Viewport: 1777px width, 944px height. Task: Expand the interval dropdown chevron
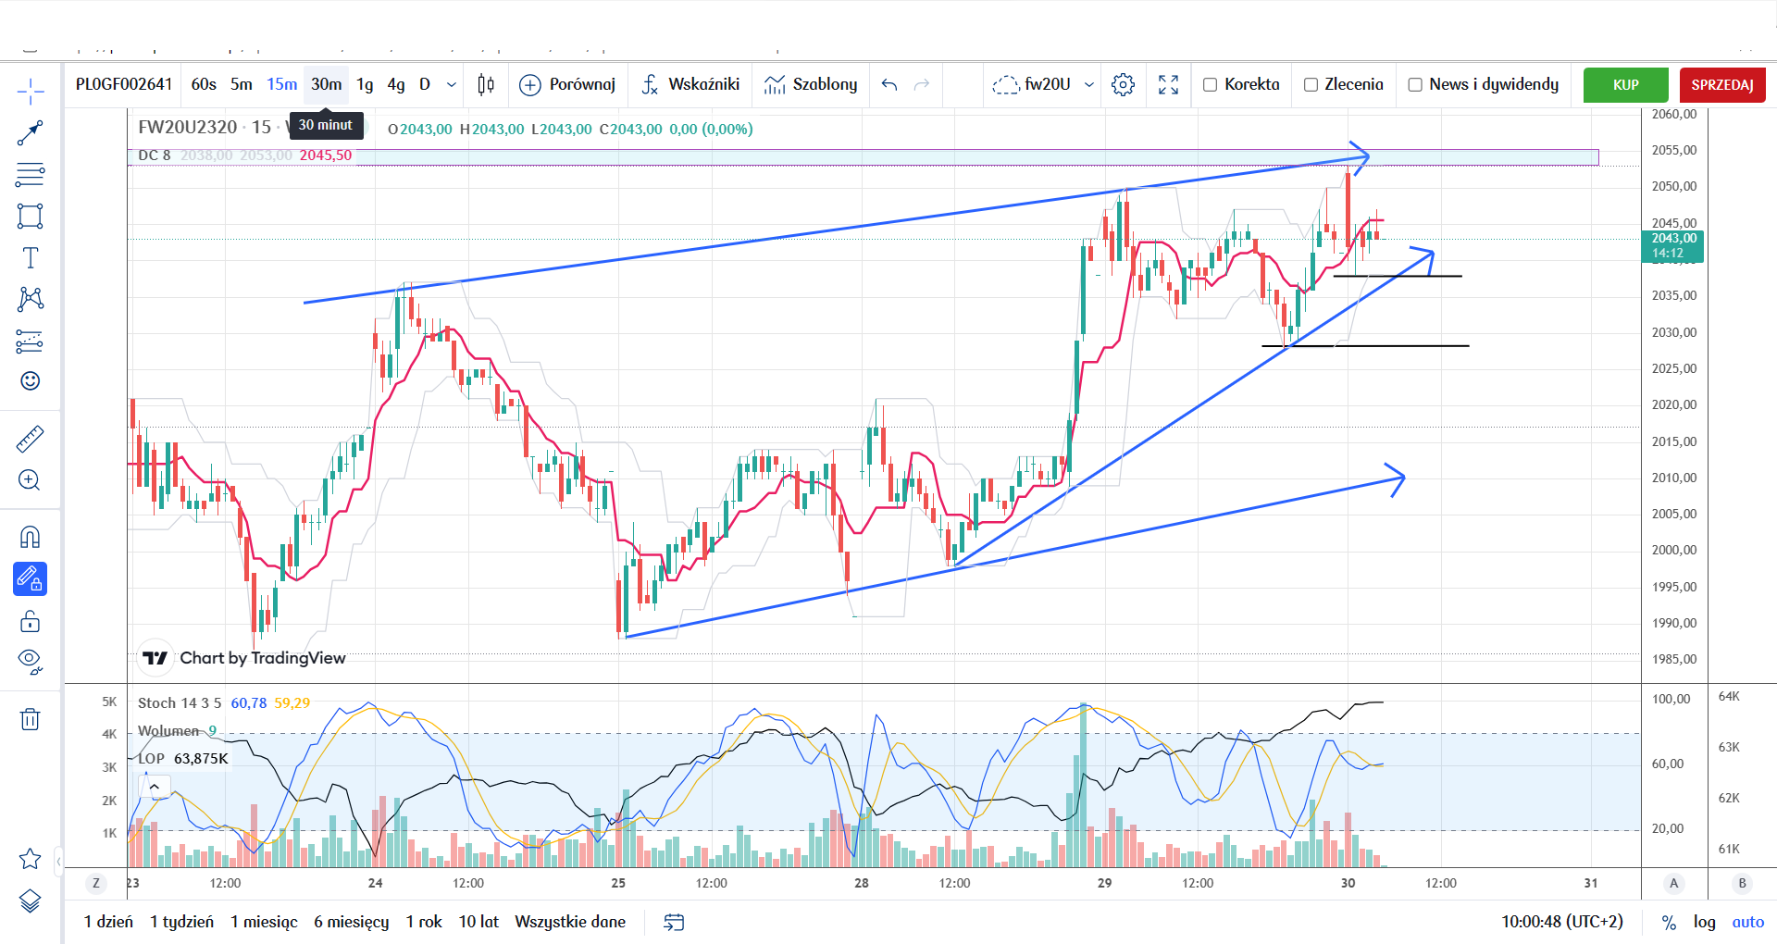452,84
